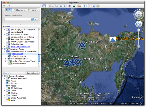Click the Verkhoyansk snowflake placemark
This screenshot has width=146, height=107.
[82, 45]
